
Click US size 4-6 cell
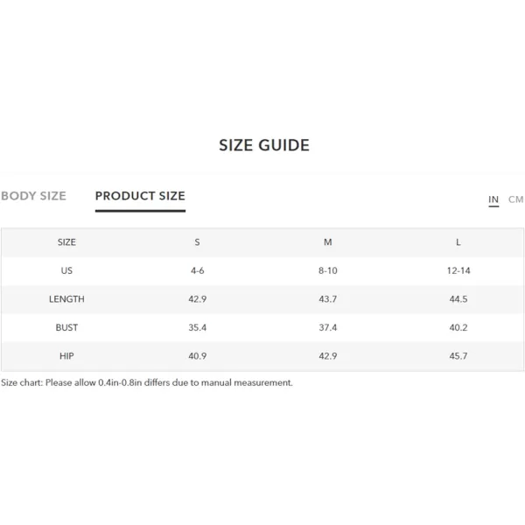[197, 270]
